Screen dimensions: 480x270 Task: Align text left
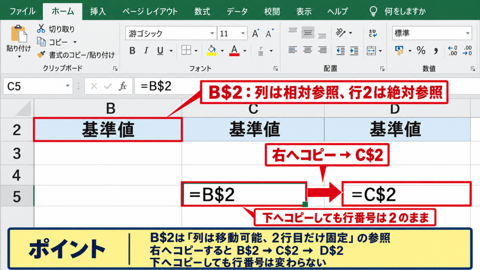293,50
